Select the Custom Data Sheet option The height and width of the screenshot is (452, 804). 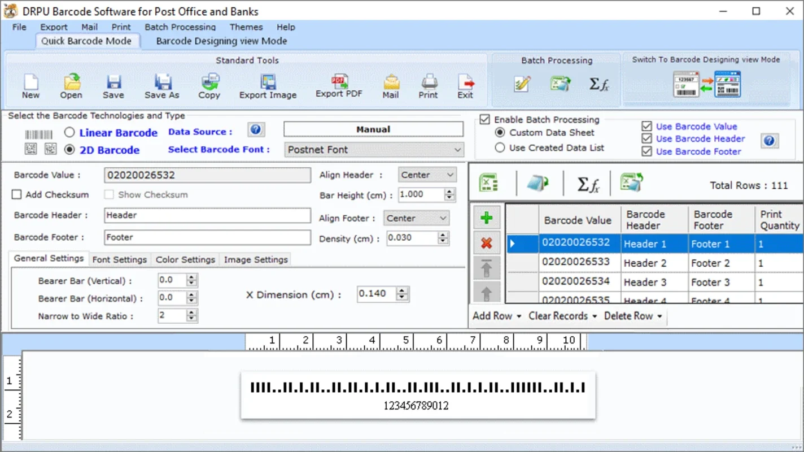click(500, 132)
